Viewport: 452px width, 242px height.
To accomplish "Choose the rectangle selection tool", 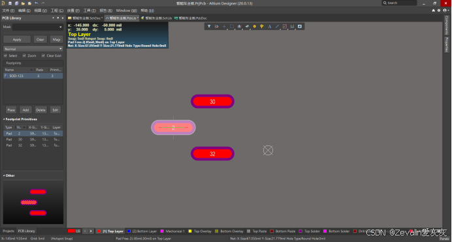I will [232, 27].
